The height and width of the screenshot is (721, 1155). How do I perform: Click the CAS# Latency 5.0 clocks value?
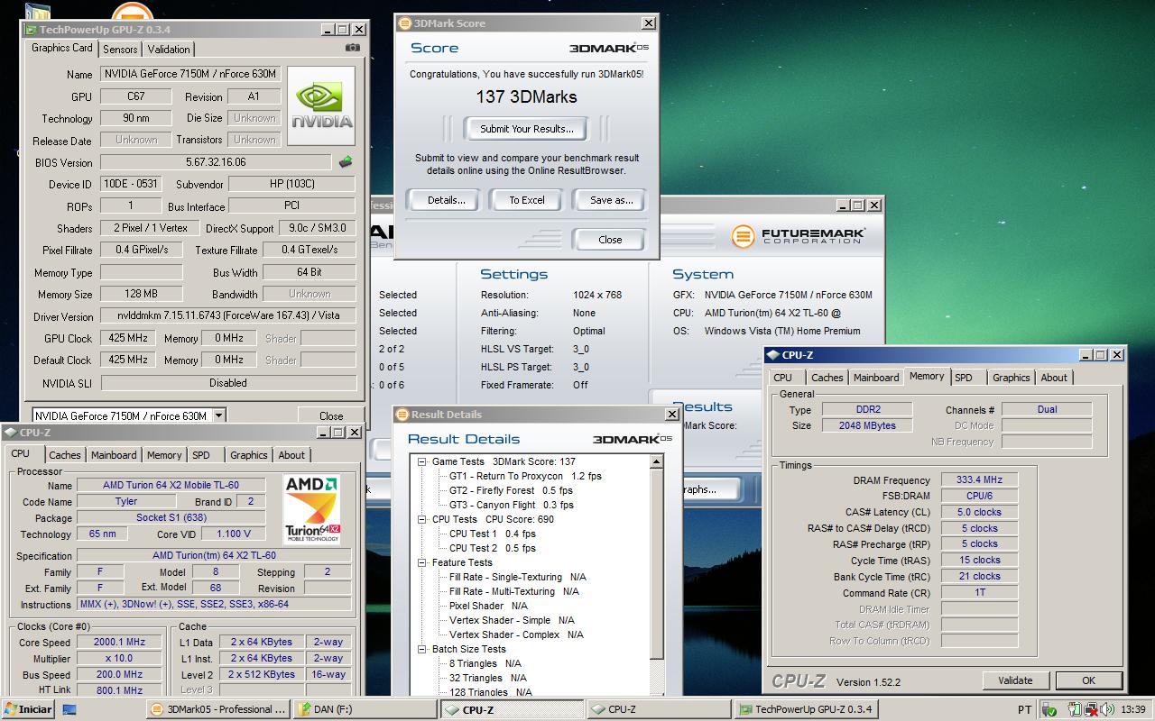[980, 512]
